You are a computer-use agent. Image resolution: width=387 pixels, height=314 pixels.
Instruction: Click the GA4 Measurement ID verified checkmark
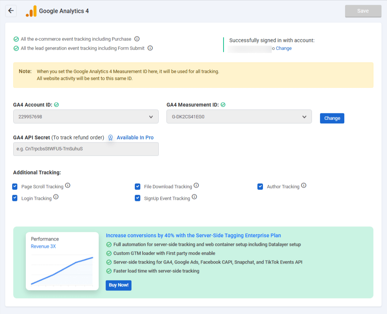(223, 105)
